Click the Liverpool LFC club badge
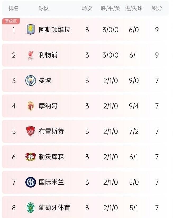The width and height of the screenshot is (173, 218). click(31, 55)
